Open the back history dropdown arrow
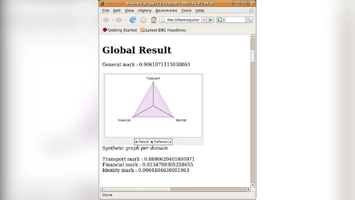 coord(112,20)
